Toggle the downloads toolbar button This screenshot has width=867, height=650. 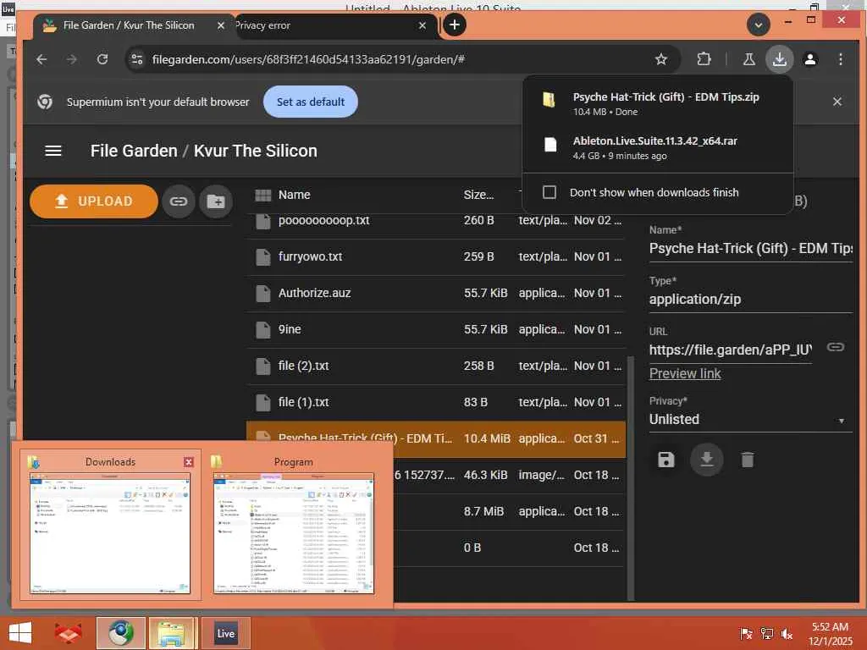[780, 59]
